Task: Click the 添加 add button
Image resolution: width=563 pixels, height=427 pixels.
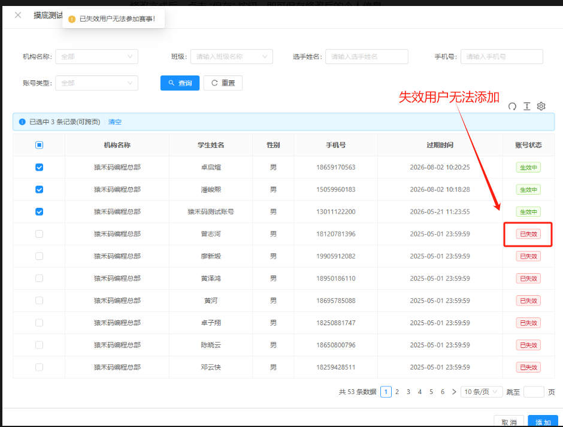Action: pyautogui.click(x=543, y=422)
